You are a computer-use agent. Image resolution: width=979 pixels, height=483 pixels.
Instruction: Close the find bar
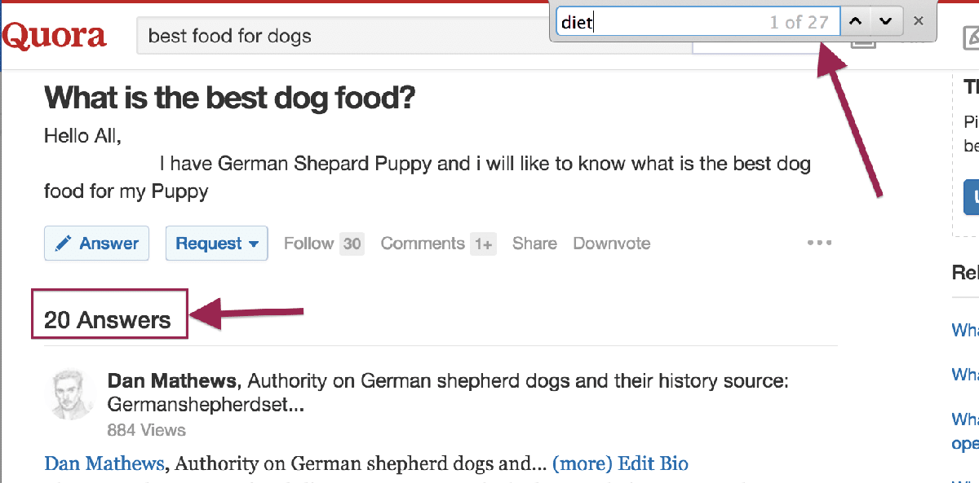(x=919, y=21)
